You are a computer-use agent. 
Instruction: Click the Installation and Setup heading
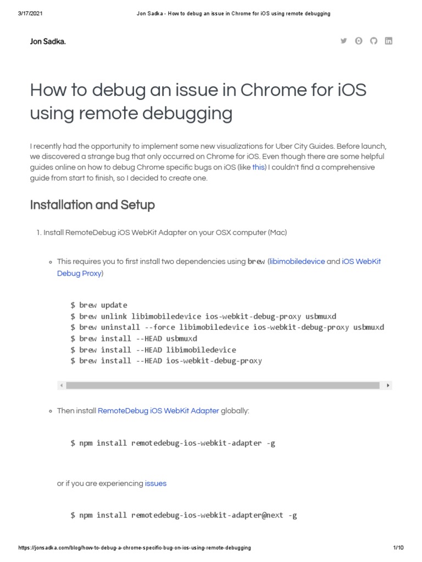[92, 205]
